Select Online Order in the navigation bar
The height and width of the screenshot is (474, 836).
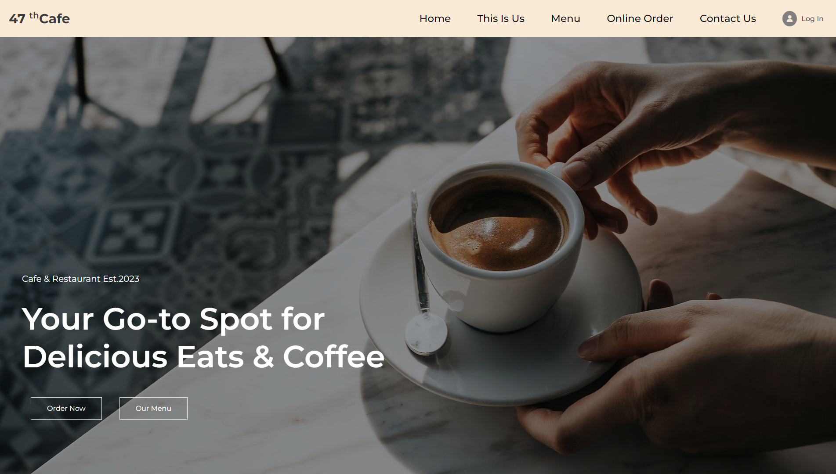pos(640,18)
